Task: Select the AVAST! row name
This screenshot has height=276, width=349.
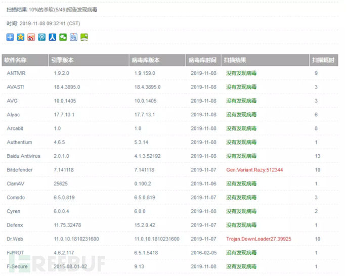Action: [x=15, y=87]
